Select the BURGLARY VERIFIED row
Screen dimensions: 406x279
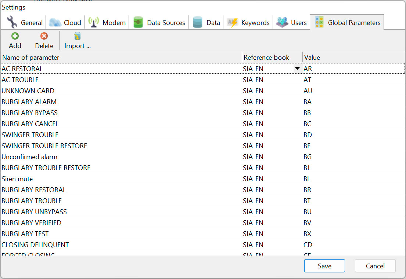click(x=203, y=223)
